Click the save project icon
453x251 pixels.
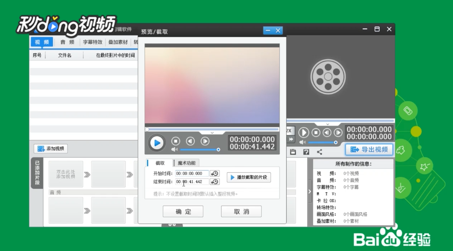(293, 152)
